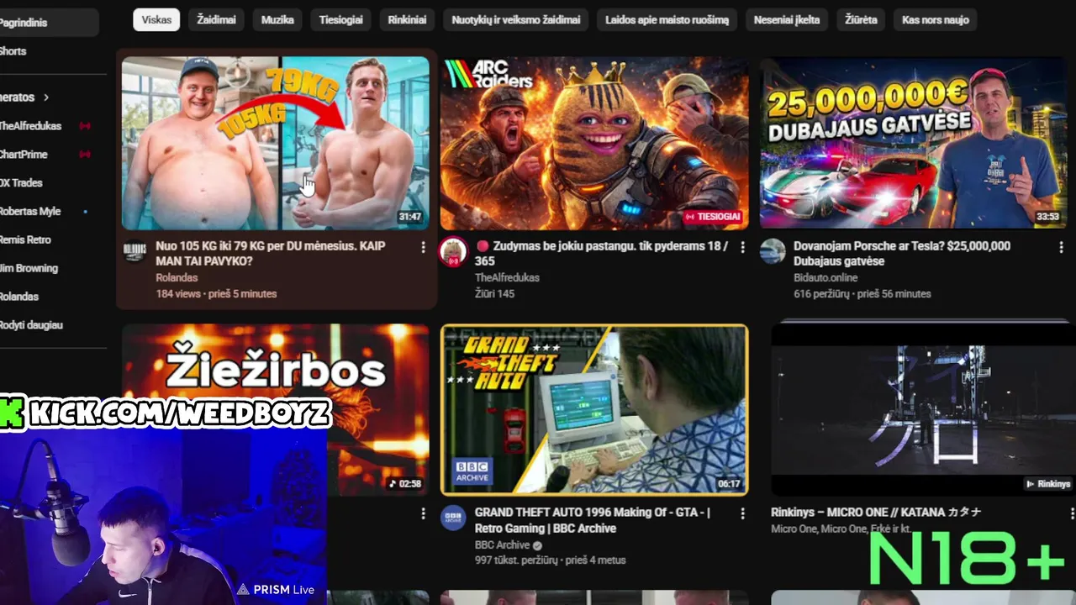Click BBC Archive channel name under GTA video
The image size is (1076, 605).
click(502, 544)
